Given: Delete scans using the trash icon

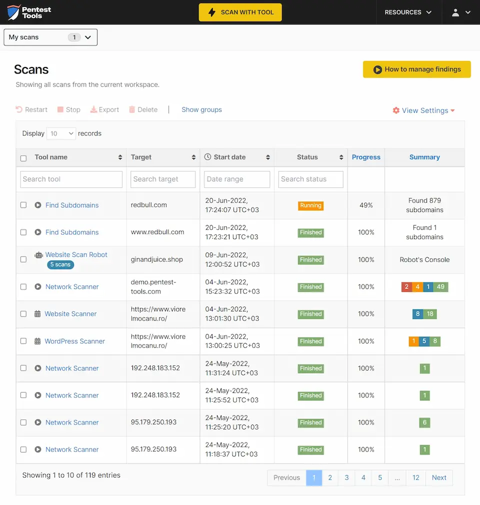Looking at the screenshot, I should (x=132, y=109).
